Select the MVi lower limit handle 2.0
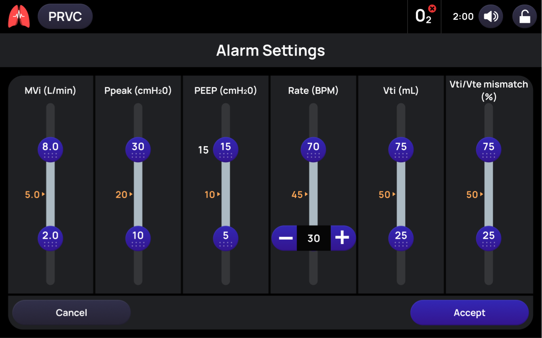The height and width of the screenshot is (338, 542). pos(51,238)
